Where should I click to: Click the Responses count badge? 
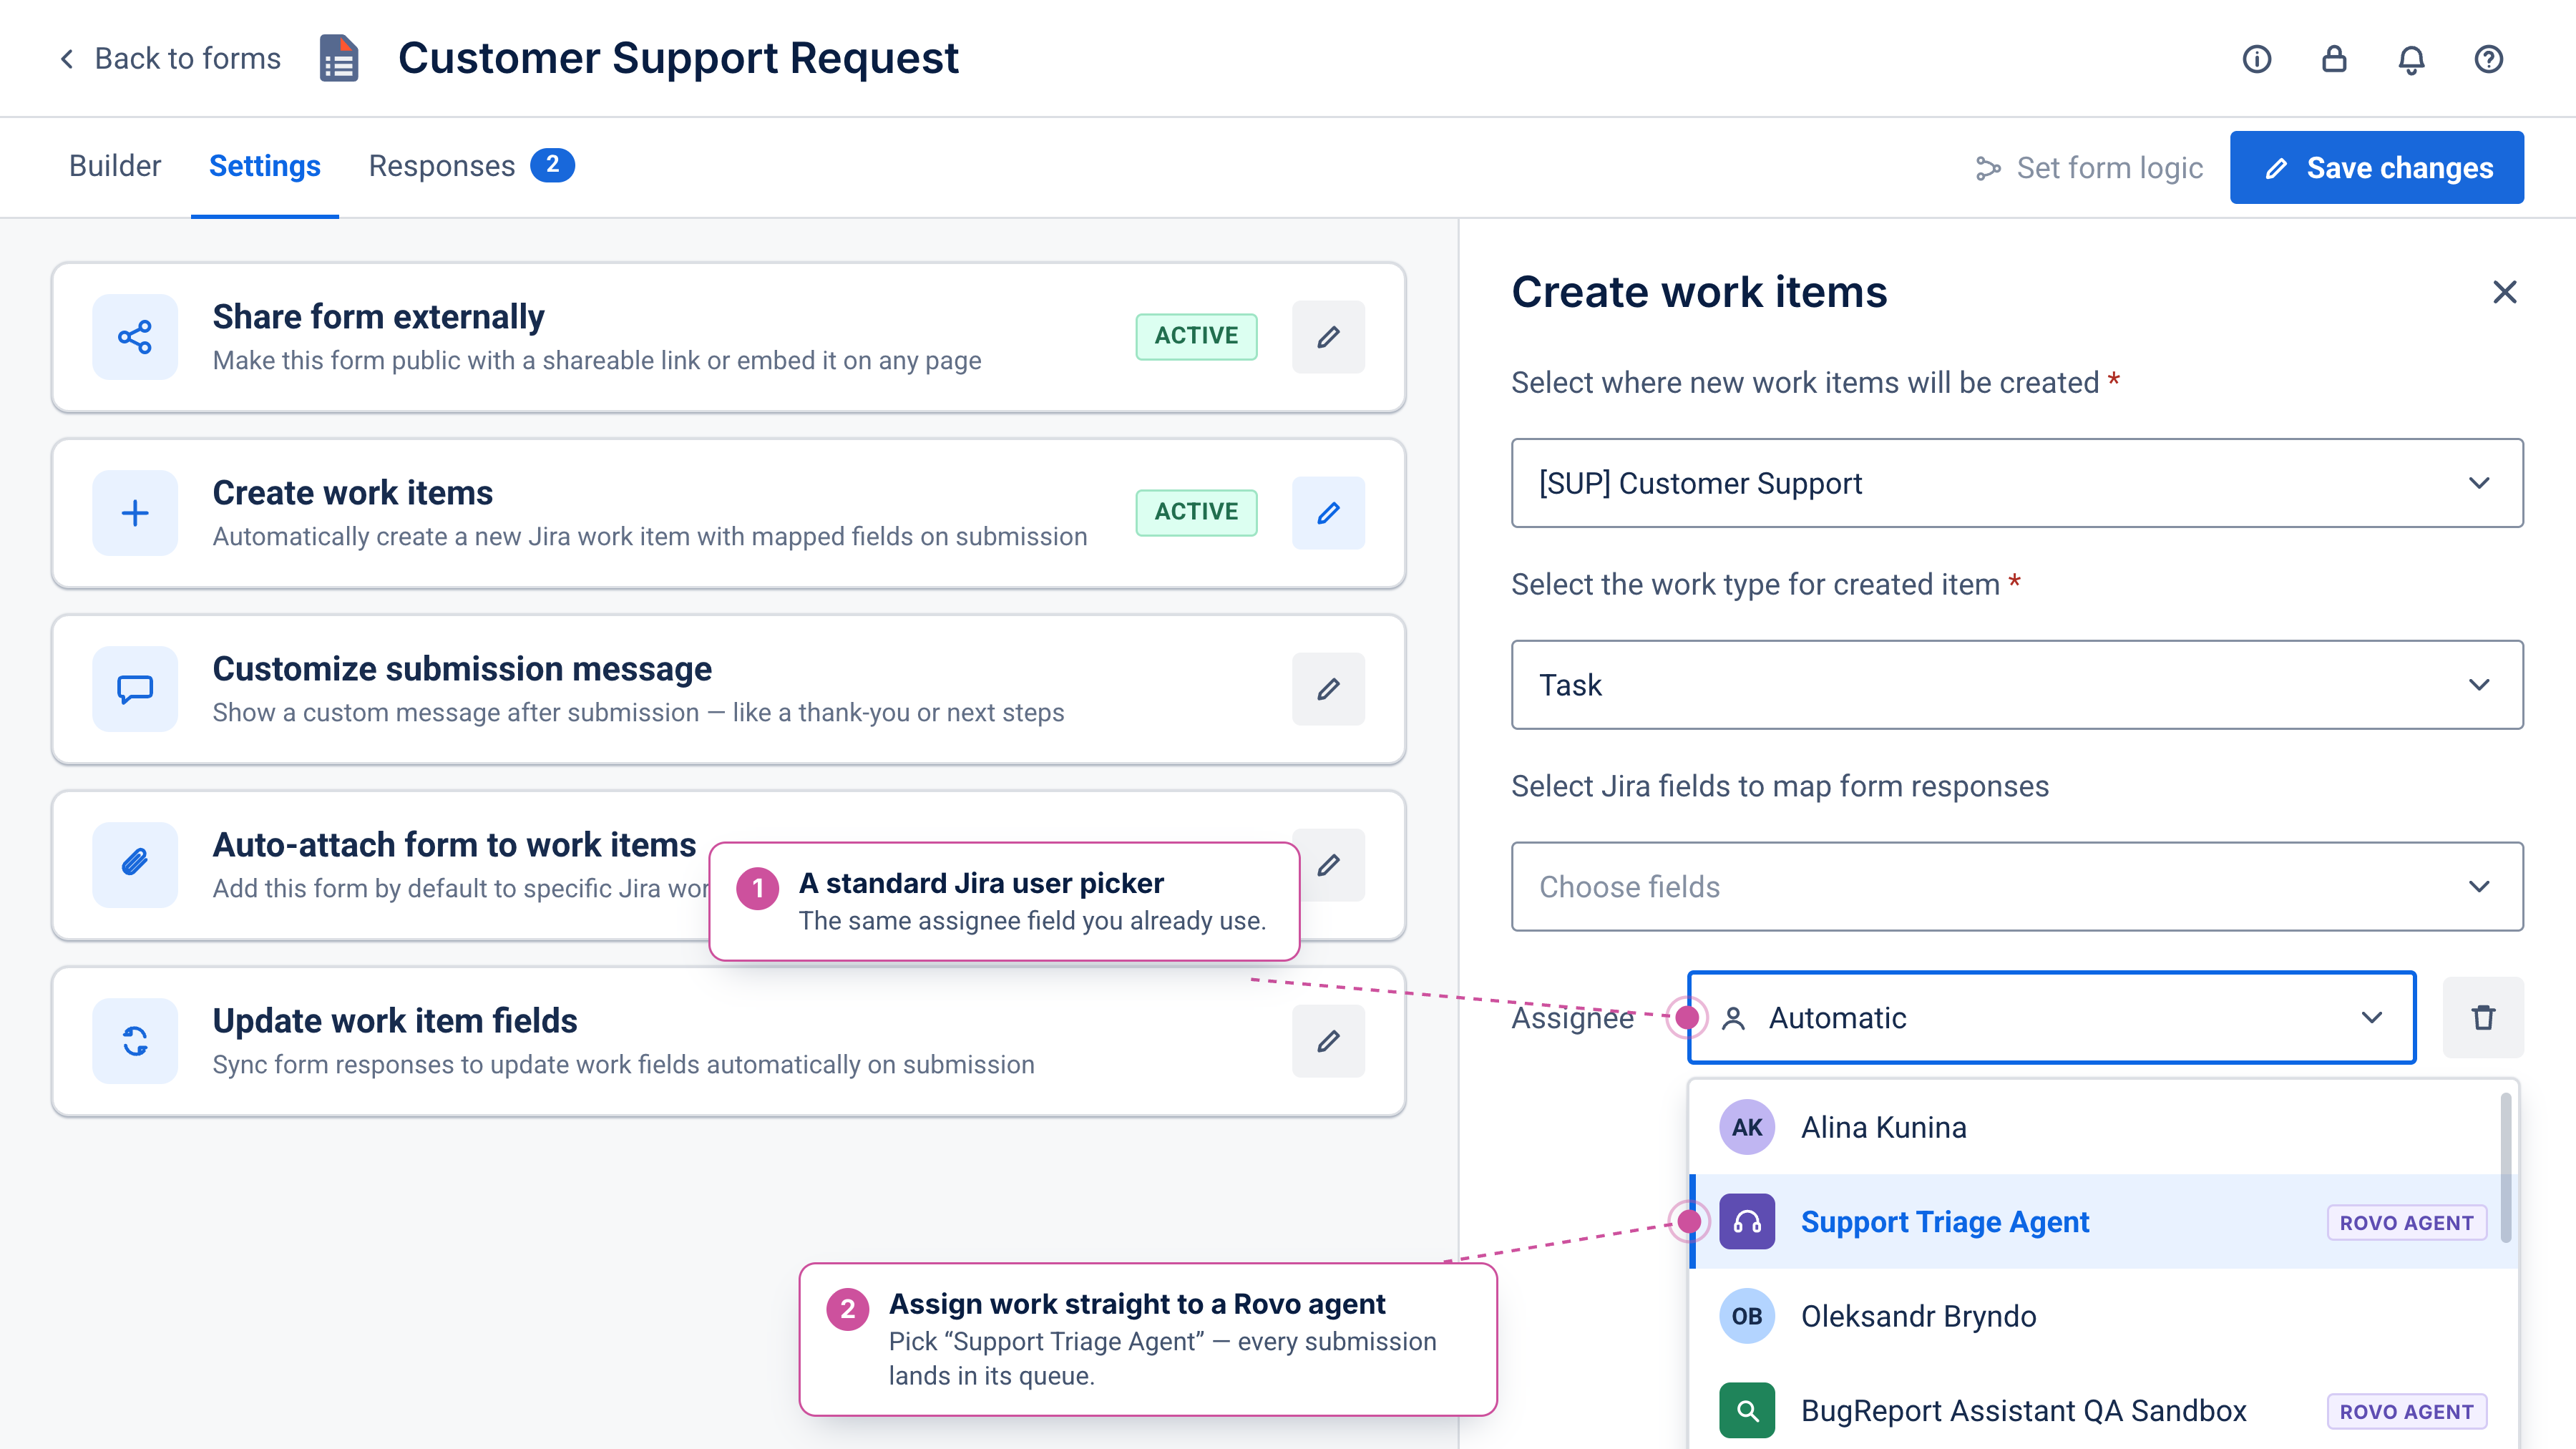click(x=552, y=165)
